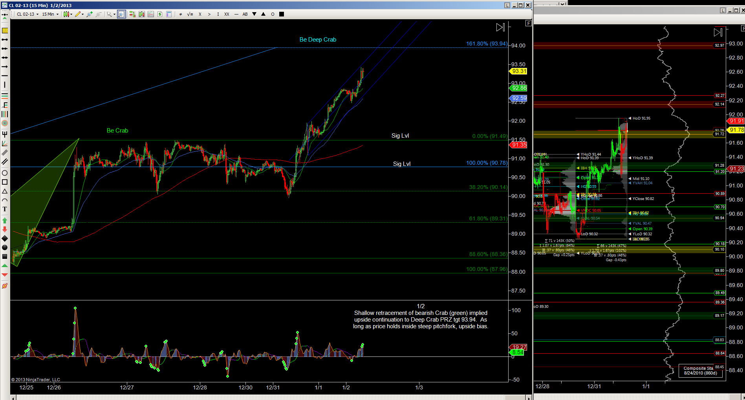Screen dimensions: 745x400
Task: Choose the Fibonacci circle tool
Action: tap(5, 123)
